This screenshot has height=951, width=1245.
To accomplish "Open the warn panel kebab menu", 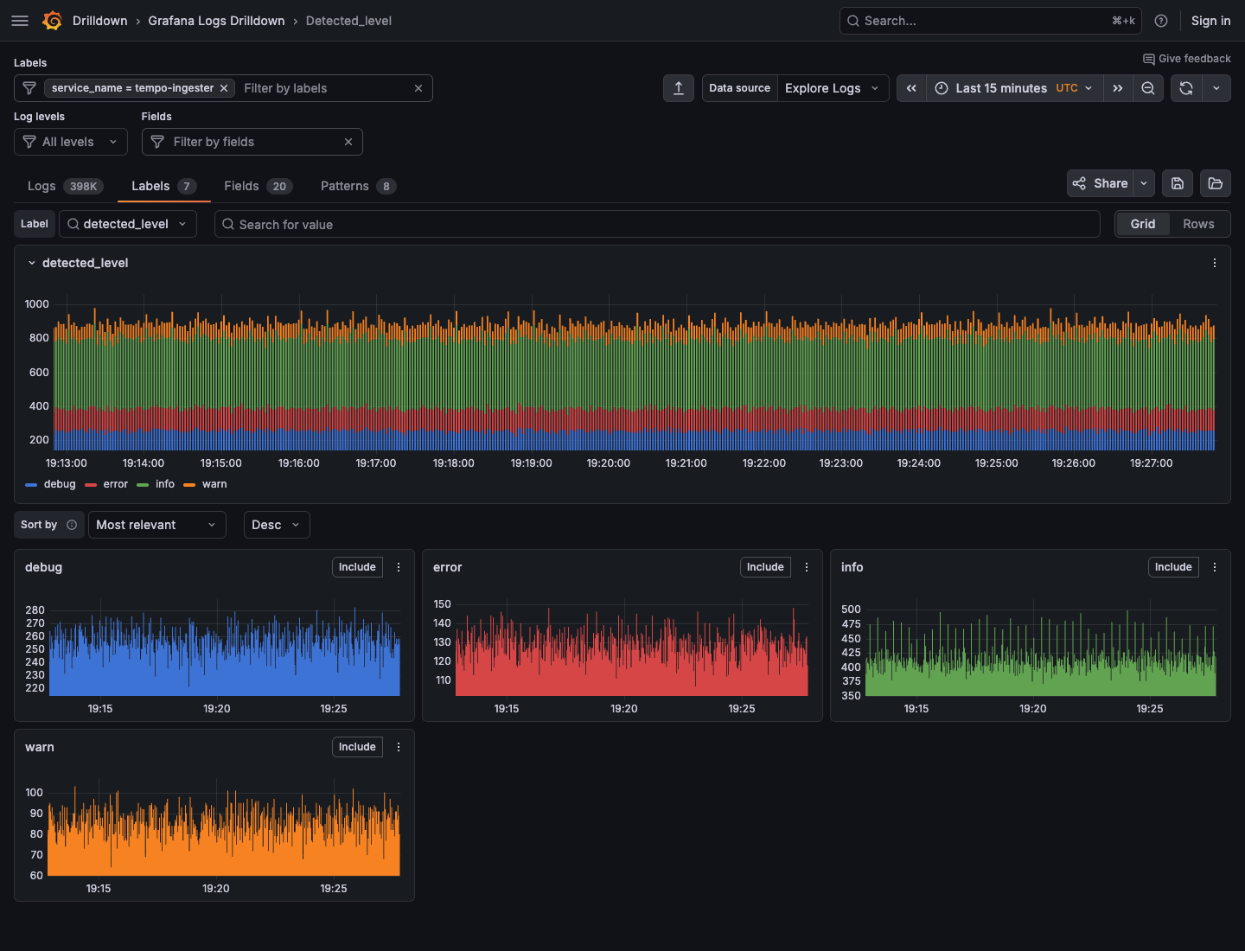I will pos(399,746).
